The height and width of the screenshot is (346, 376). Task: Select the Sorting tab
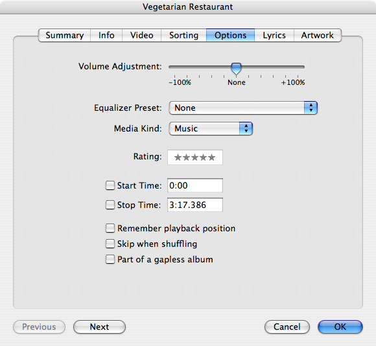tap(183, 35)
